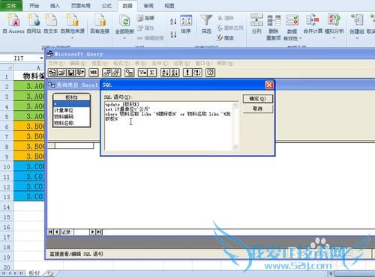Click 自 Access import icon in Excel ribbon
The image size is (375, 277).
coord(13,24)
